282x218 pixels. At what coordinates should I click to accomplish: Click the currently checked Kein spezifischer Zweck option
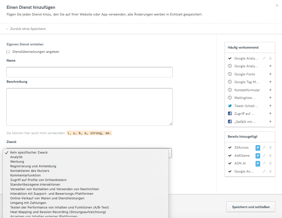click(x=28, y=152)
